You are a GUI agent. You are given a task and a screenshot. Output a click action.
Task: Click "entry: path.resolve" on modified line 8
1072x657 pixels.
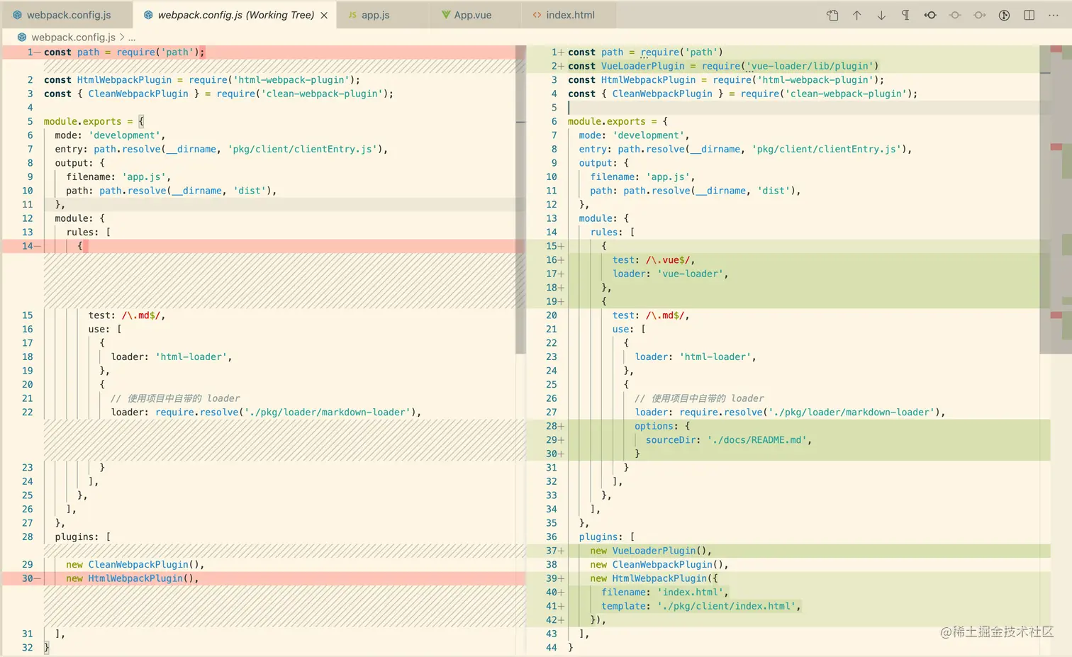click(745, 150)
